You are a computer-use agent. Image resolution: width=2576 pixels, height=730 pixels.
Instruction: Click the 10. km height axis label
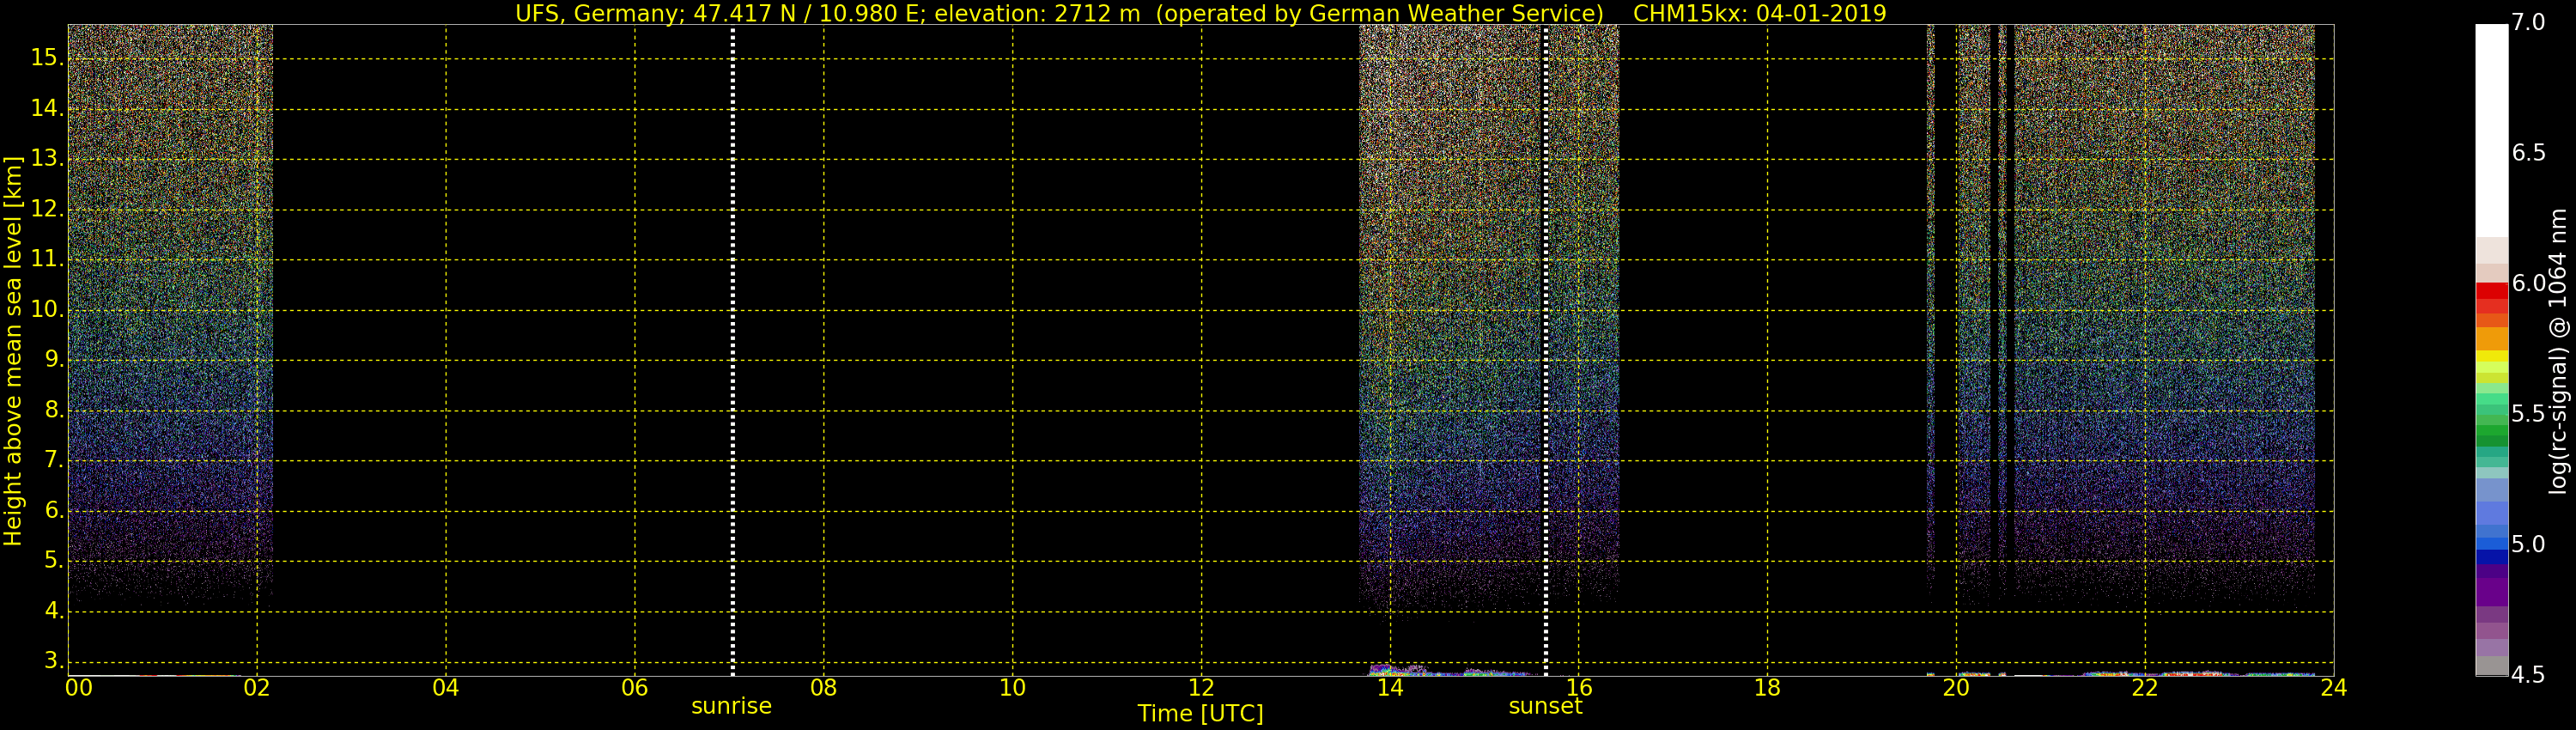pos(47,309)
